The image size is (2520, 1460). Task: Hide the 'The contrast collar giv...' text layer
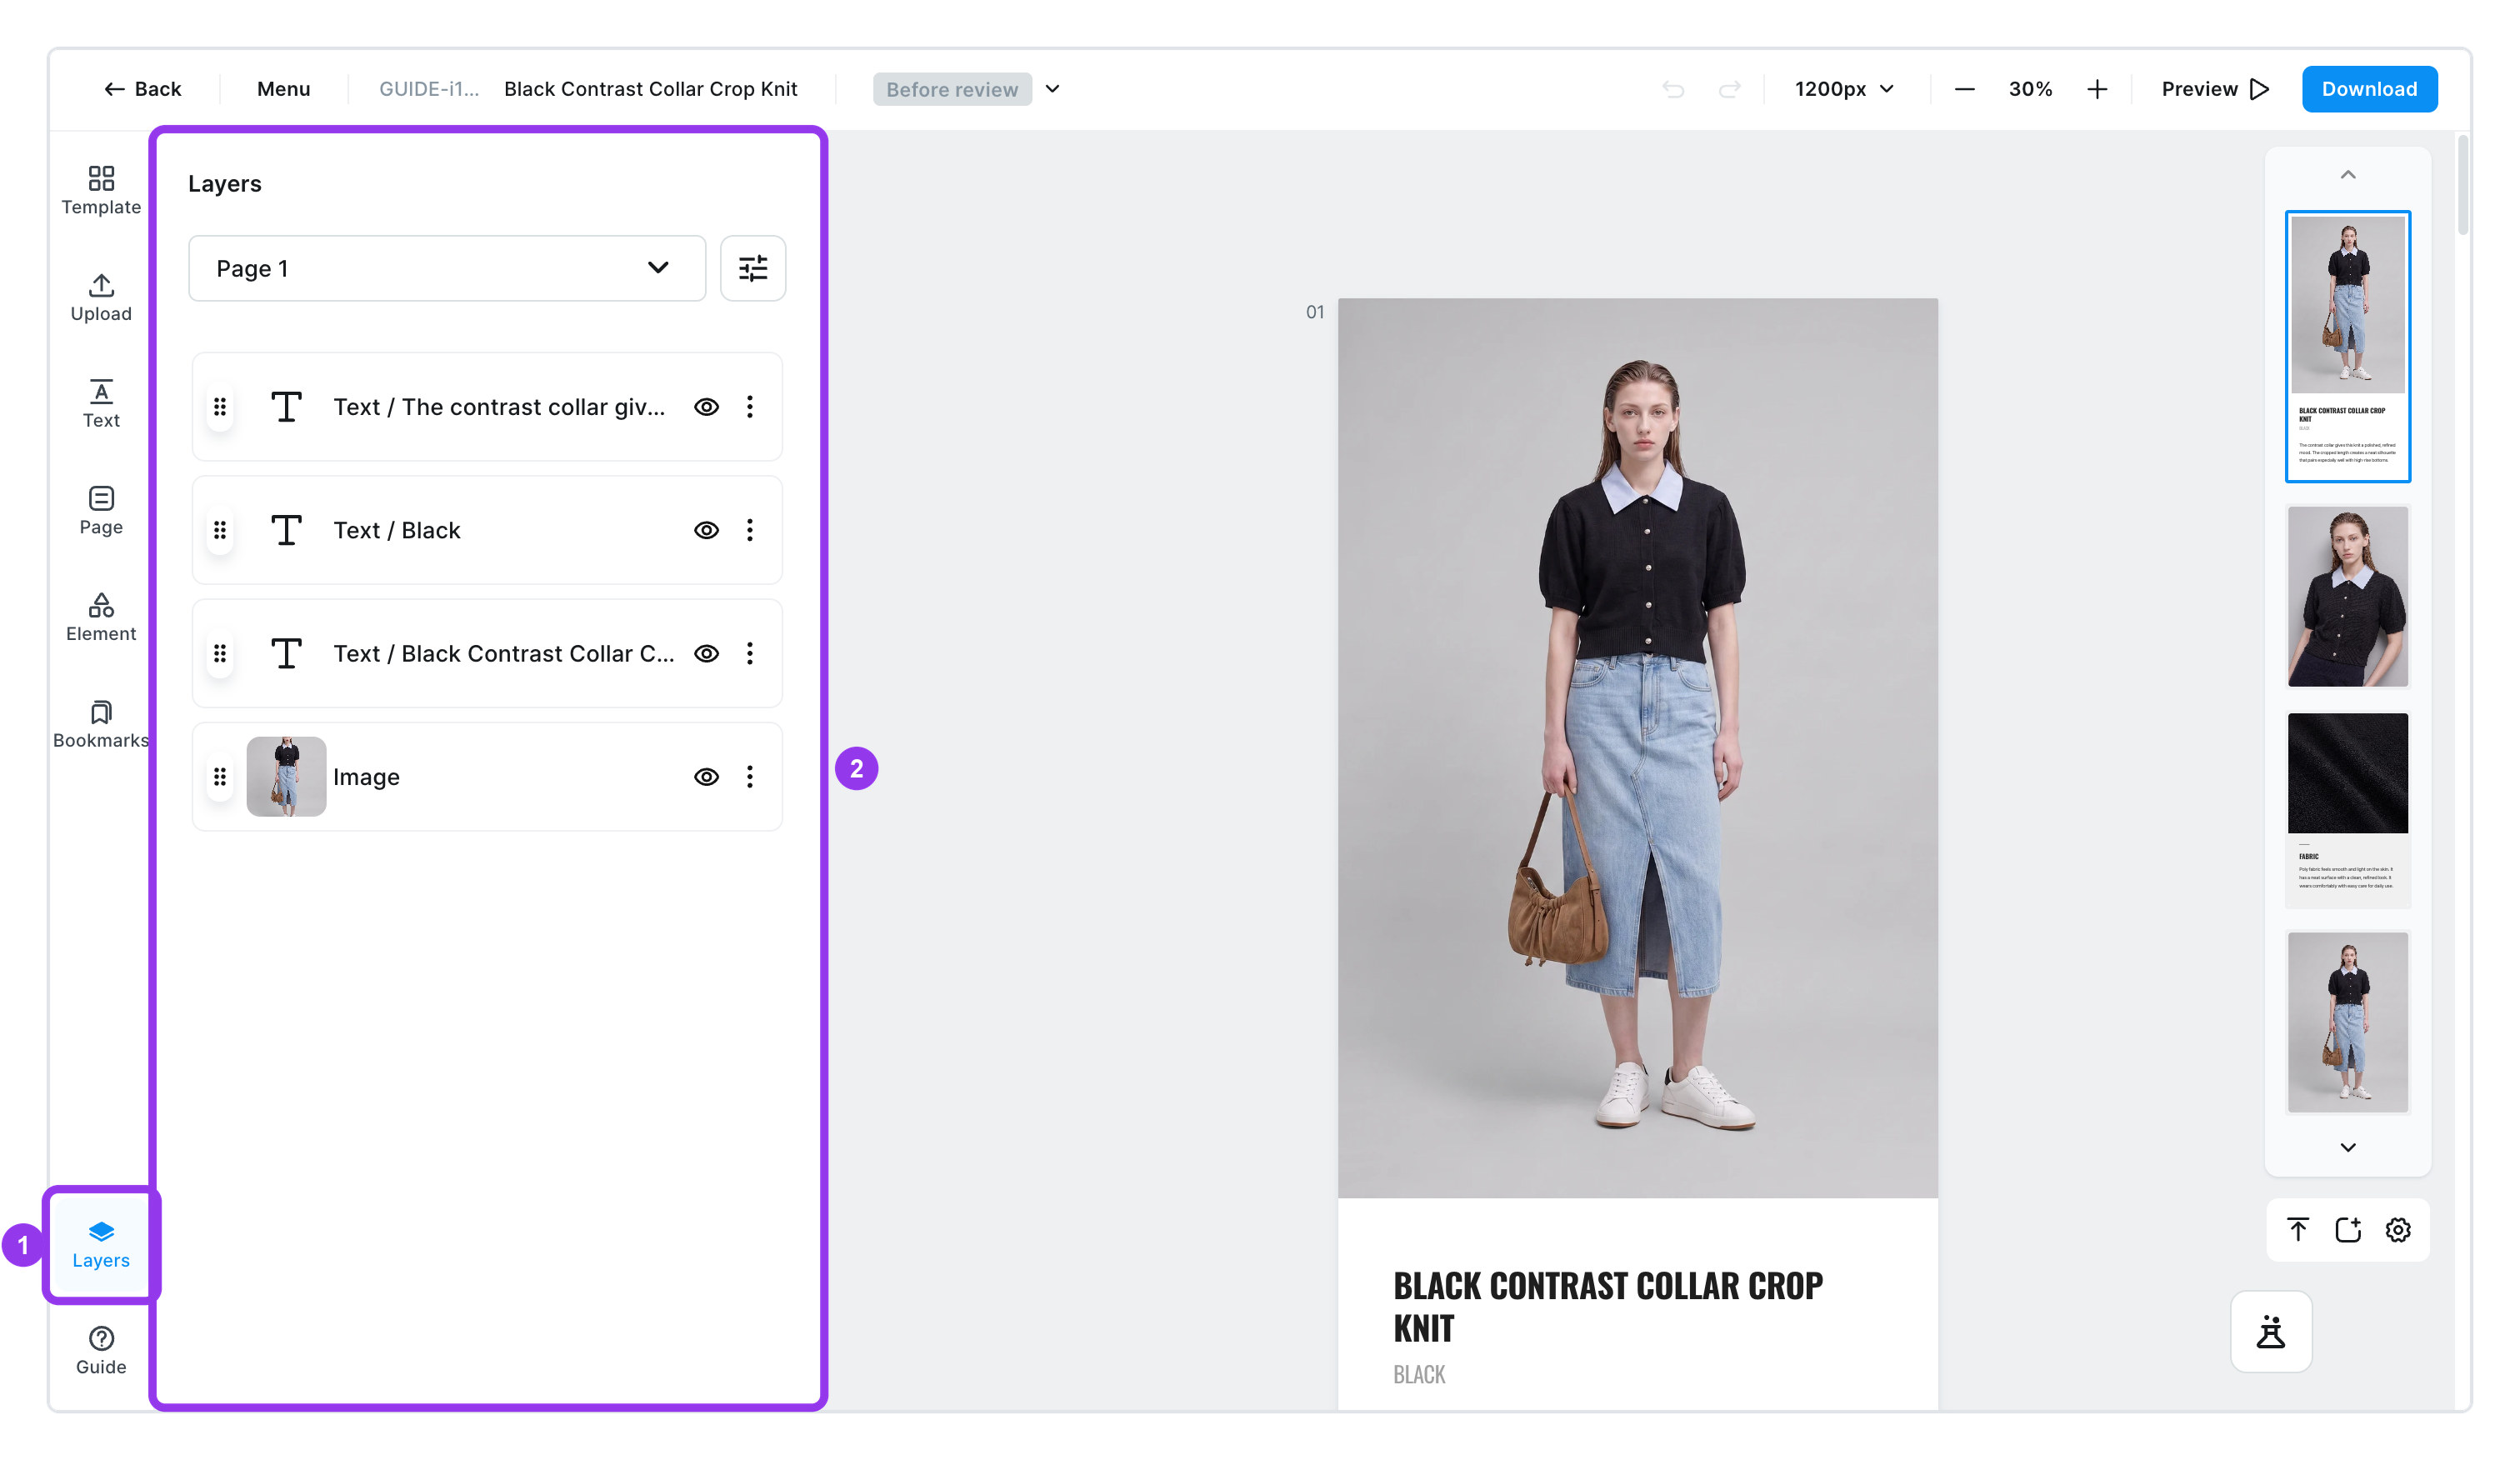(x=706, y=407)
